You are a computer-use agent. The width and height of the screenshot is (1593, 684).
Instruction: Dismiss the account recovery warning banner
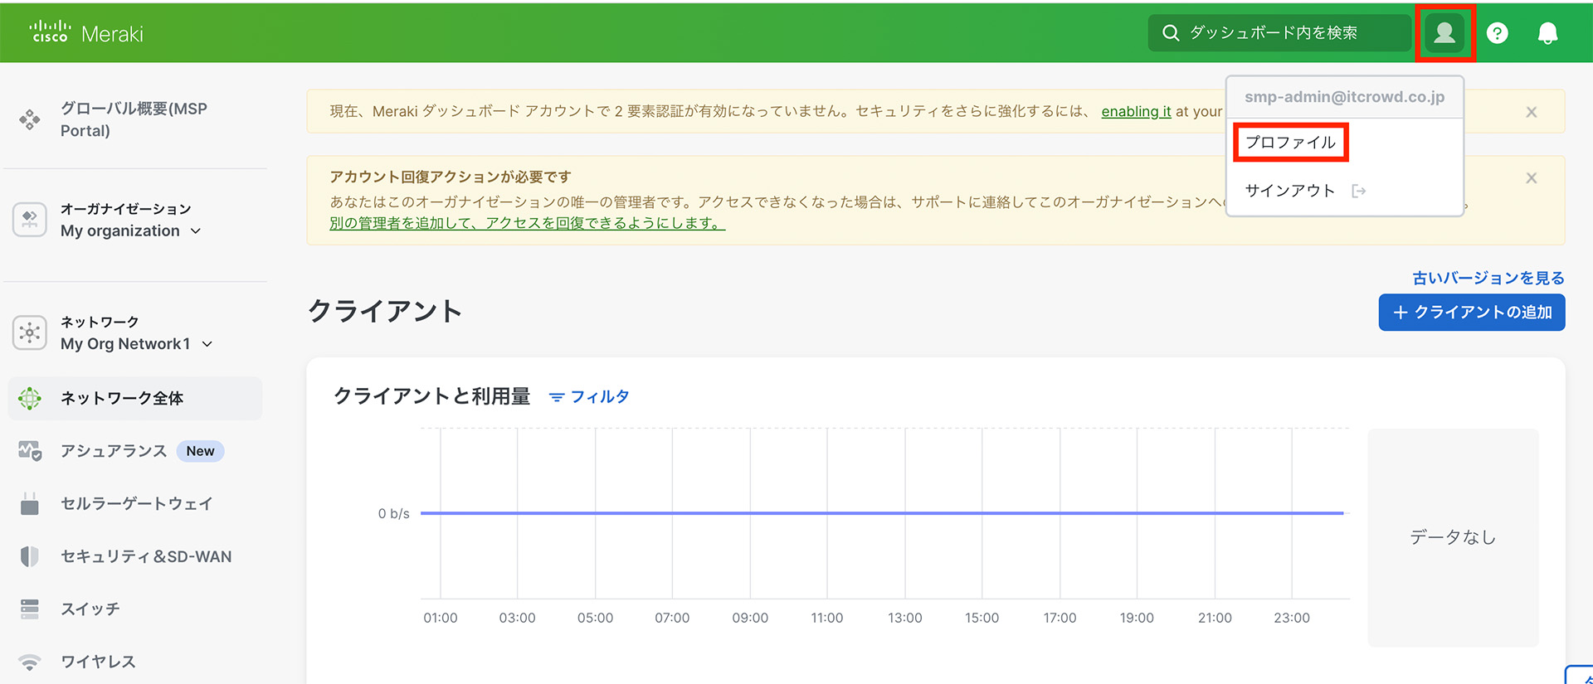click(1531, 178)
